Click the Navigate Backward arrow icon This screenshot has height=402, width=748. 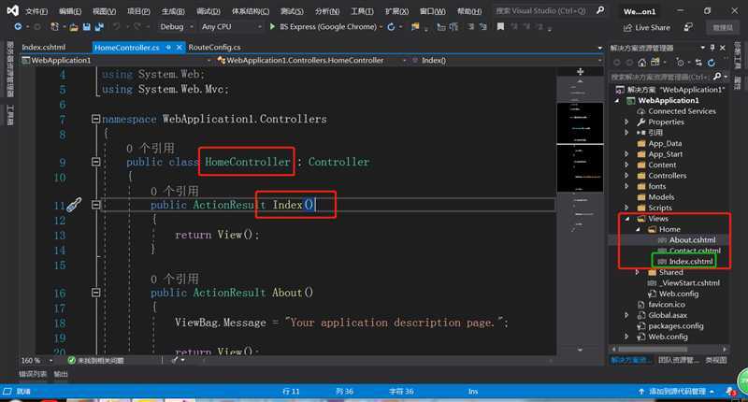(18, 27)
